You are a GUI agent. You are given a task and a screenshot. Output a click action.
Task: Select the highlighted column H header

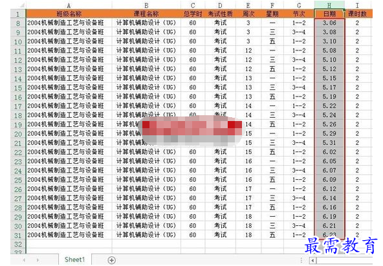point(329,5)
